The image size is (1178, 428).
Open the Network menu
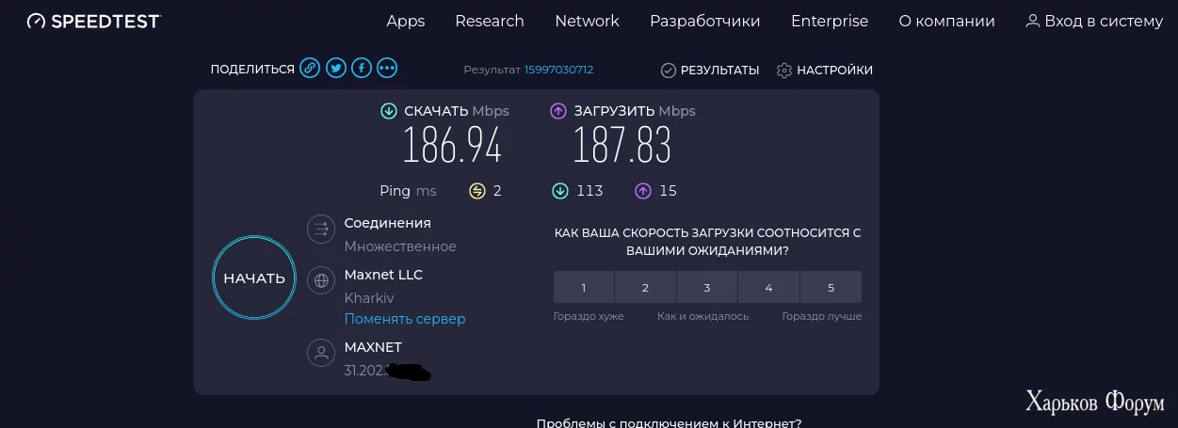coord(587,21)
